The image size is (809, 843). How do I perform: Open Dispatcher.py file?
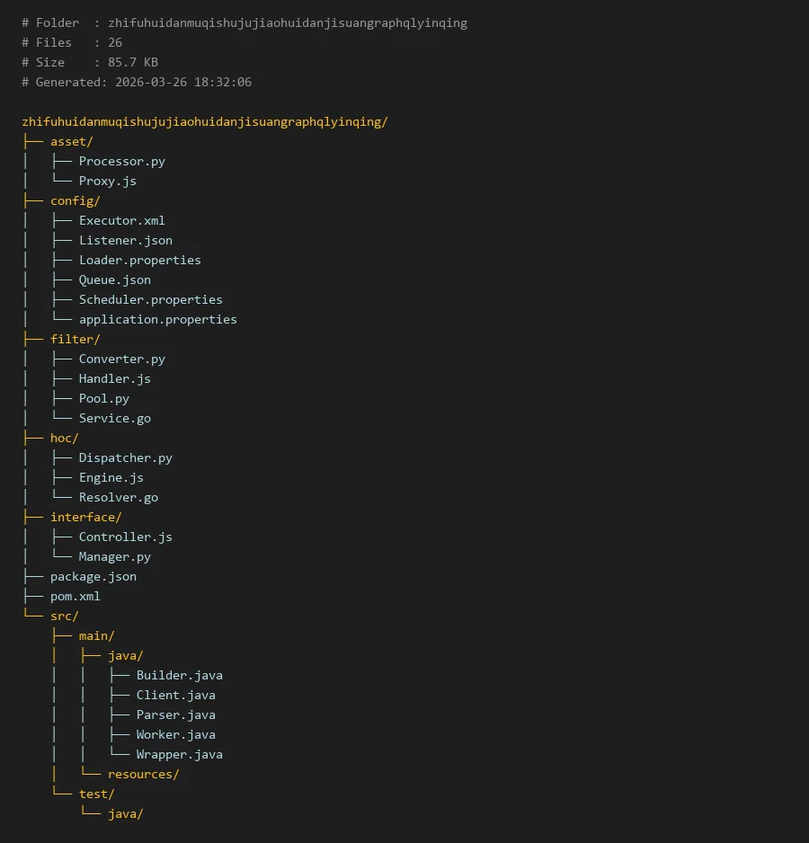coord(125,457)
